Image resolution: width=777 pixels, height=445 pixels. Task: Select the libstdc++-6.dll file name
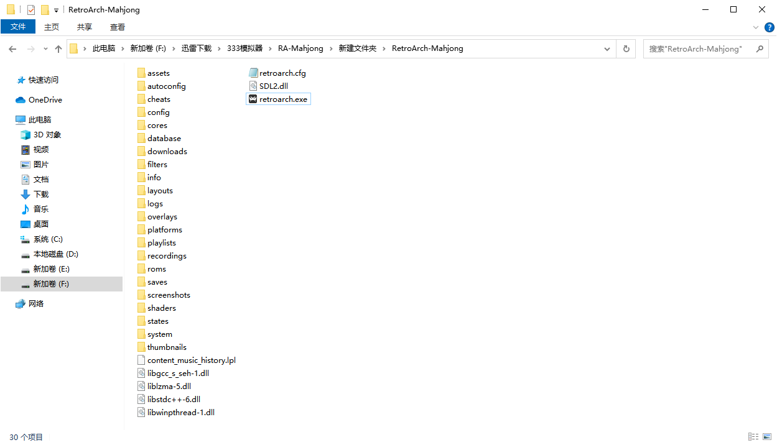tap(174, 399)
